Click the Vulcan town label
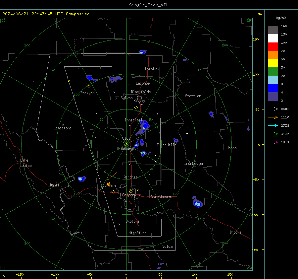Viewport: 298px width, 279px height. point(168,246)
